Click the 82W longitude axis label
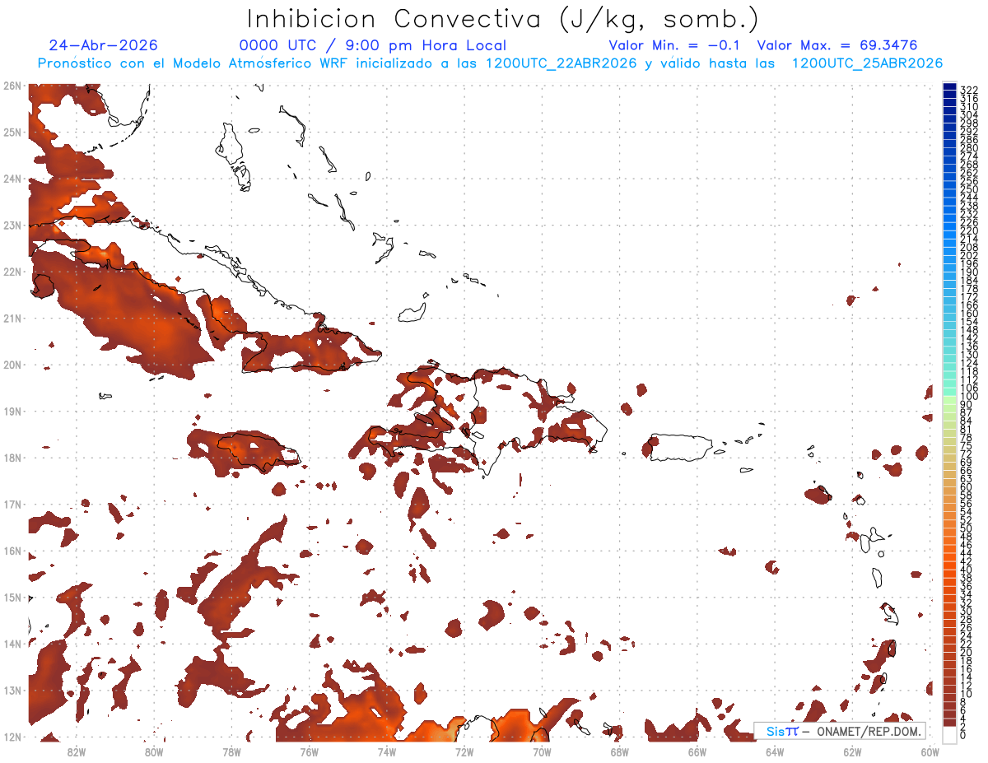 tap(77, 751)
